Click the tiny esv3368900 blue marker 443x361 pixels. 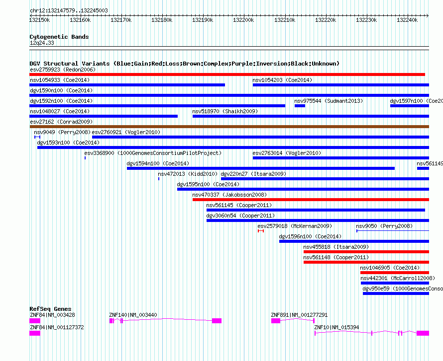pos(85,158)
